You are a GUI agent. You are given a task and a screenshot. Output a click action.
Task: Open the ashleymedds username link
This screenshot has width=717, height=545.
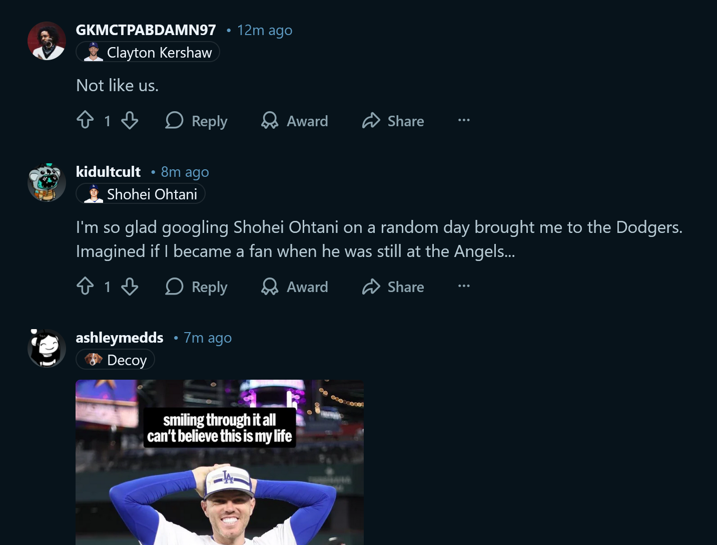[120, 338]
